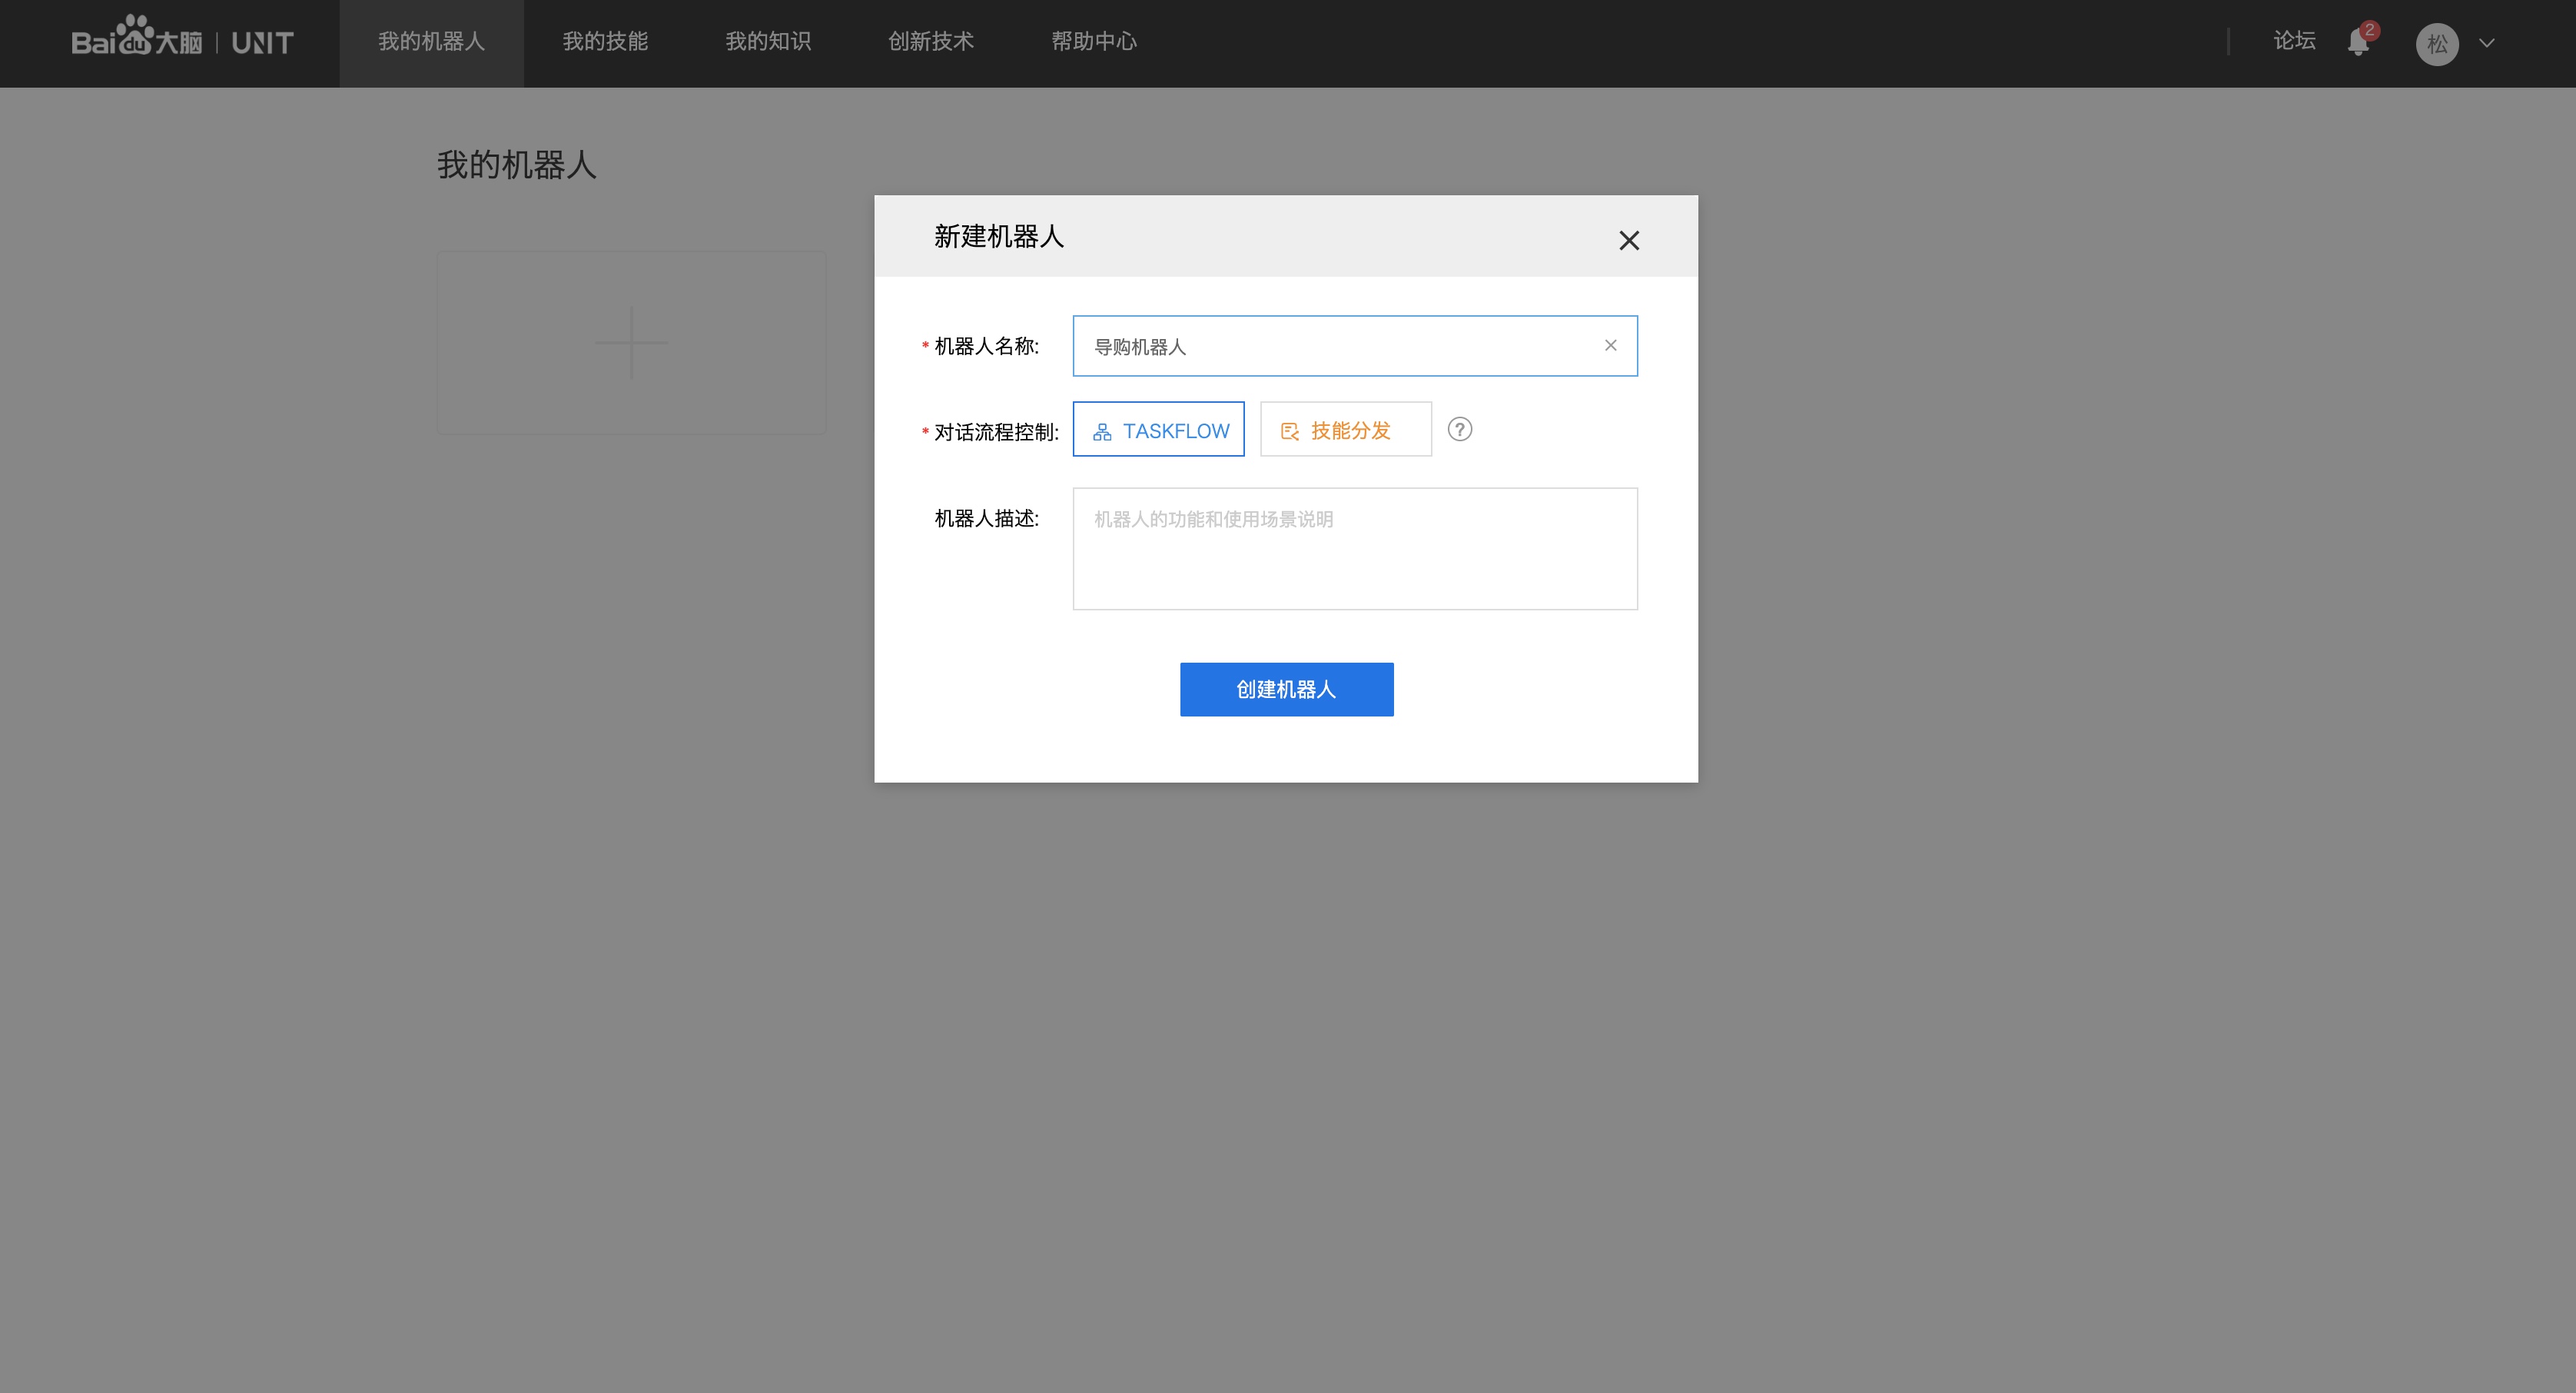Clear the robot name field

pyautogui.click(x=1610, y=345)
